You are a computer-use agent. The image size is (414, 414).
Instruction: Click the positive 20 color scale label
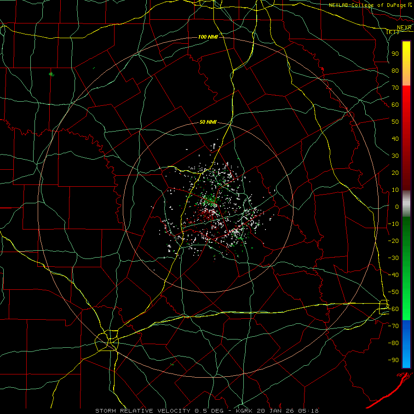[x=395, y=172]
